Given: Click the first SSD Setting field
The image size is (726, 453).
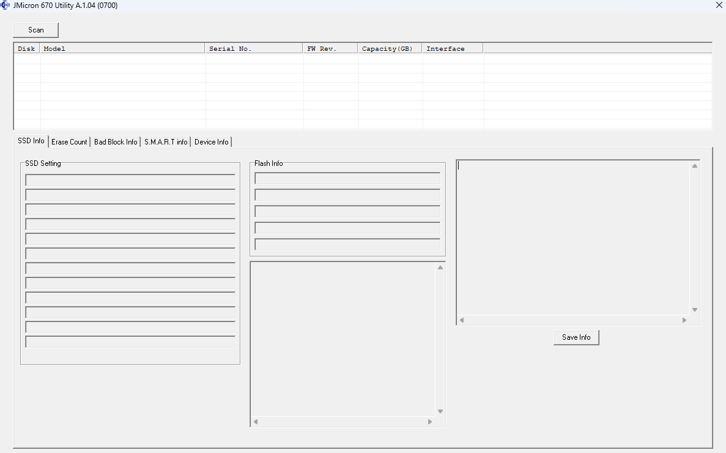Looking at the screenshot, I should tap(130, 181).
